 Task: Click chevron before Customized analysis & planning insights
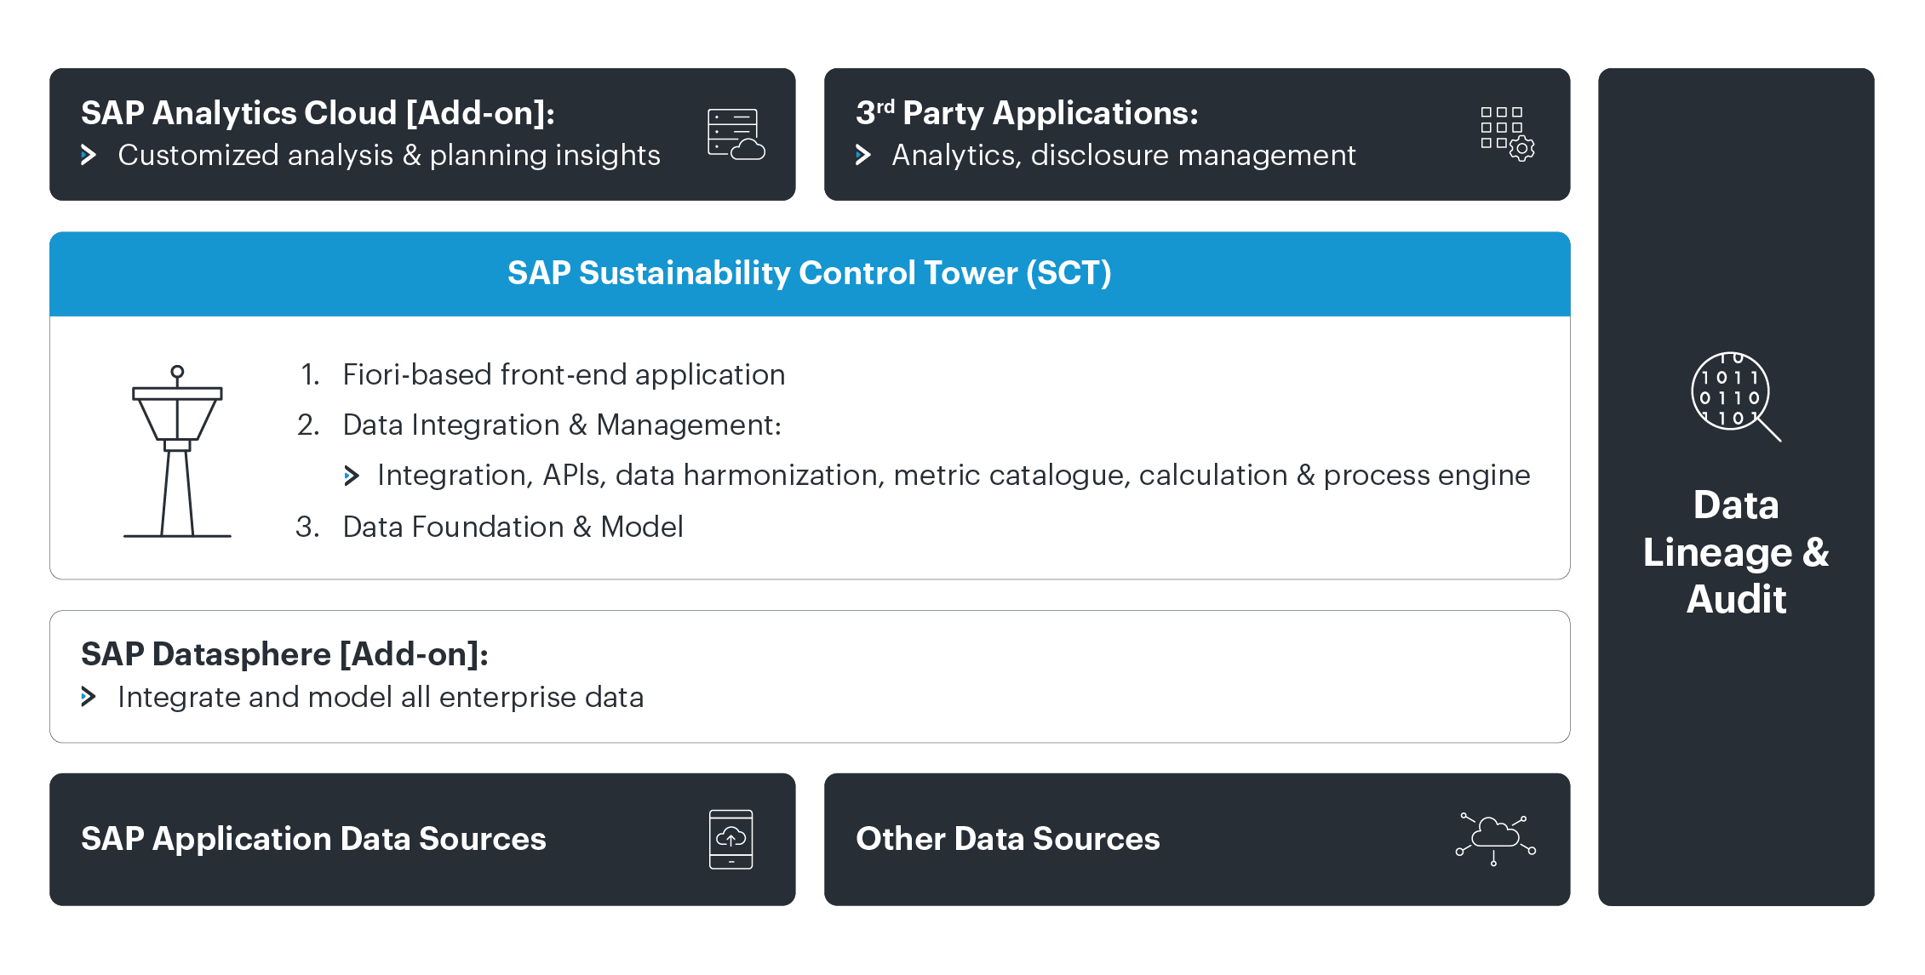[x=89, y=155]
